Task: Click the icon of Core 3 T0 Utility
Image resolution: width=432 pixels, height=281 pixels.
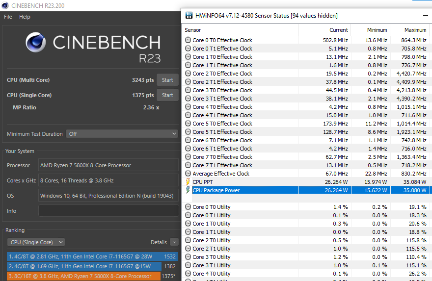Action: 188,257
